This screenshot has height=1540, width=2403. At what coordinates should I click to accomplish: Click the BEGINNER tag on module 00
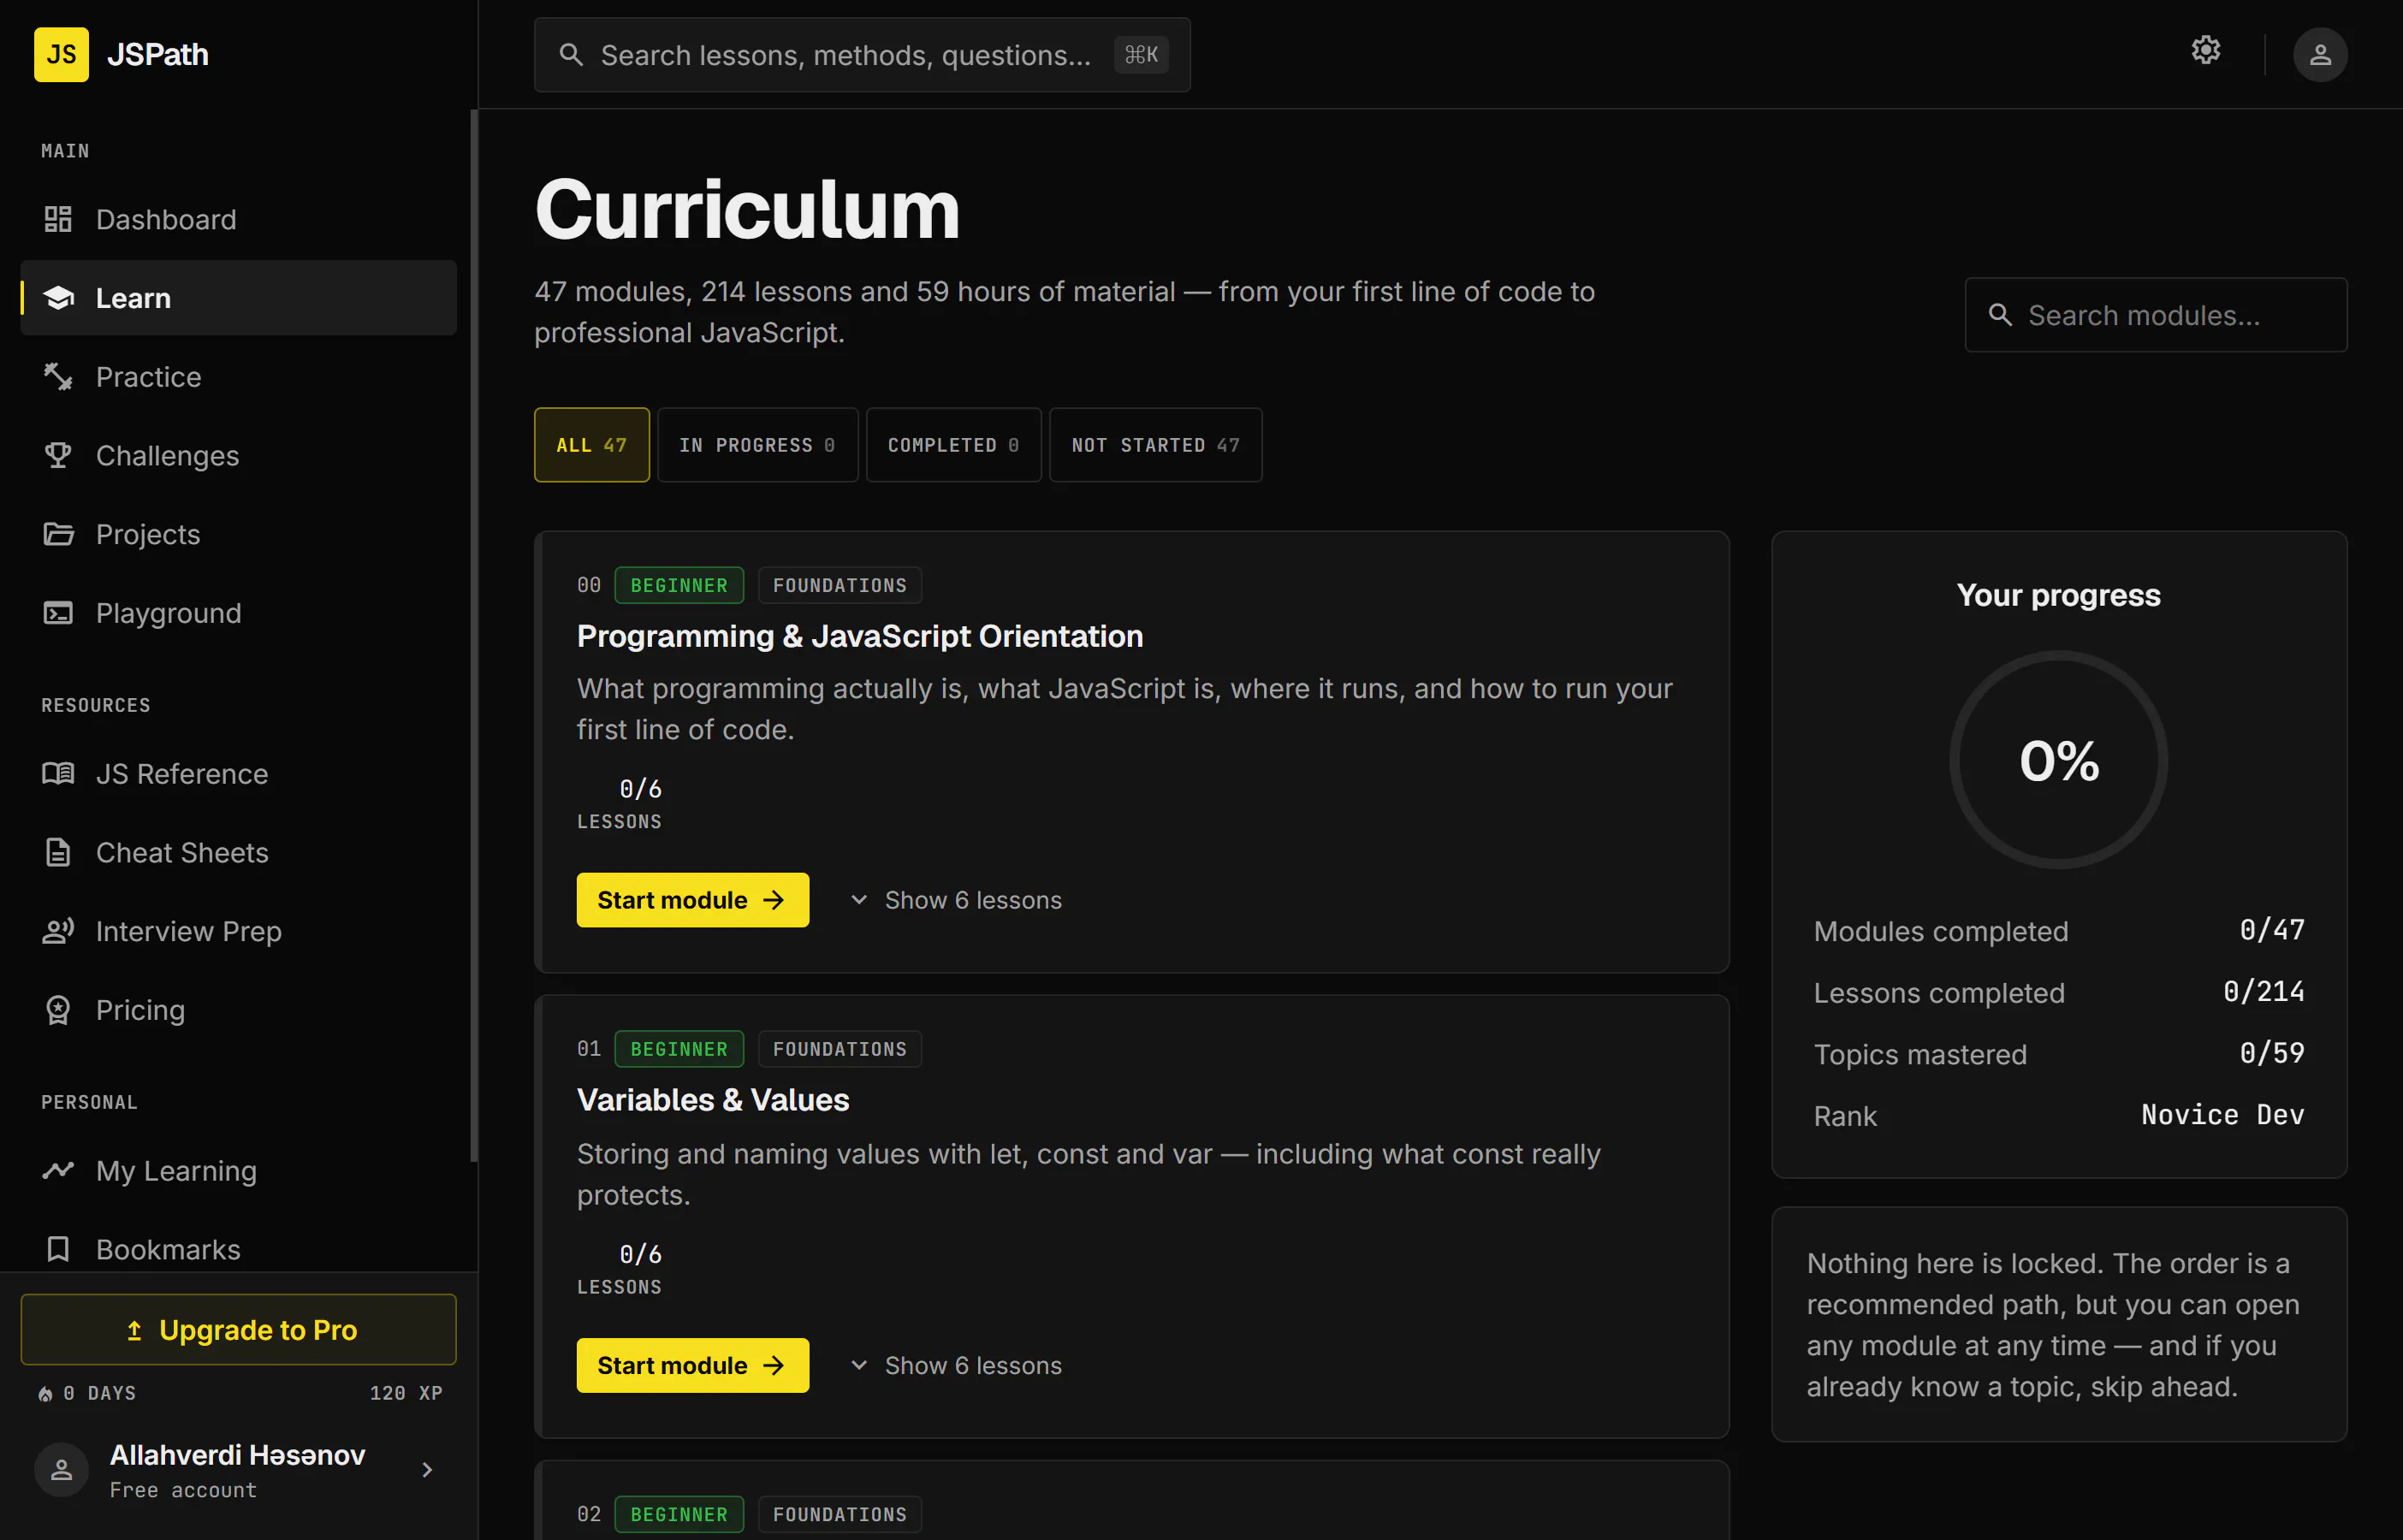[x=679, y=585]
